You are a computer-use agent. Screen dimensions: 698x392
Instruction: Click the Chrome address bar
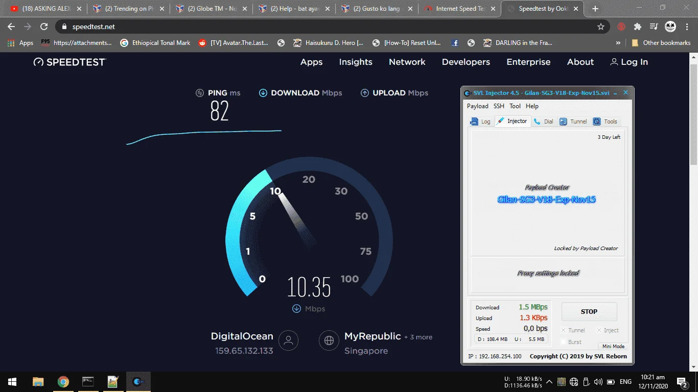pyautogui.click(x=332, y=27)
